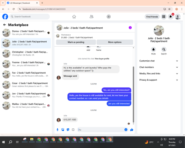Click the 'Yes, are you still interested?' message

tap(116, 90)
